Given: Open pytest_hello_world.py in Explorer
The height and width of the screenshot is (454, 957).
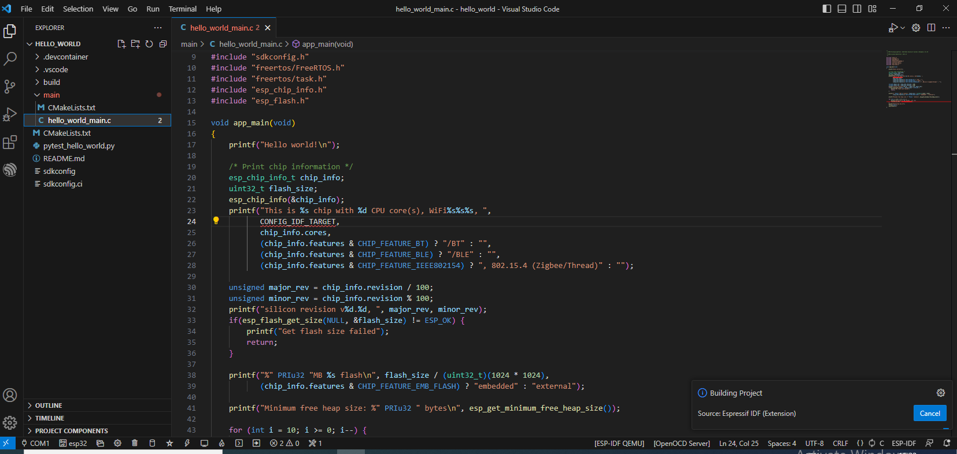Looking at the screenshot, I should [x=97, y=146].
